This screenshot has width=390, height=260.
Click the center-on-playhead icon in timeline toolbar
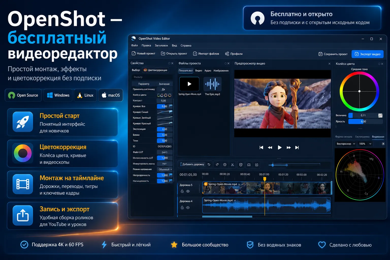point(249,165)
